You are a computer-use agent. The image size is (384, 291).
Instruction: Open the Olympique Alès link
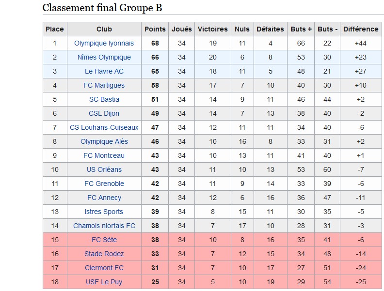[x=104, y=141]
